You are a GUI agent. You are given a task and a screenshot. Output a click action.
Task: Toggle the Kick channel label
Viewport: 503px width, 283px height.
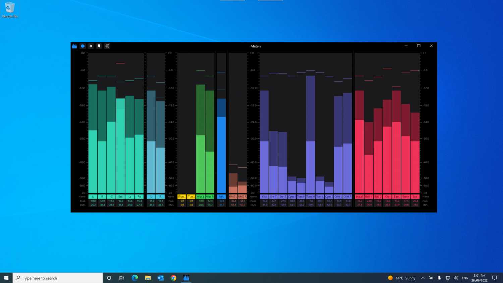(264, 197)
